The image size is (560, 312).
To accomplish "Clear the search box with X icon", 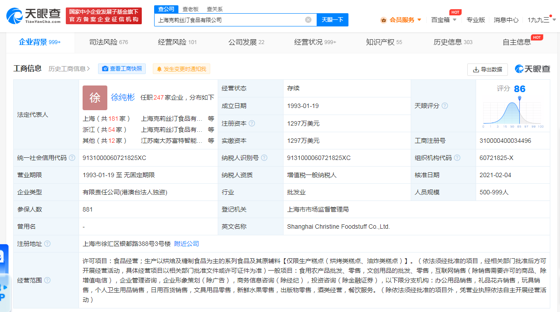I will pyautogui.click(x=308, y=20).
